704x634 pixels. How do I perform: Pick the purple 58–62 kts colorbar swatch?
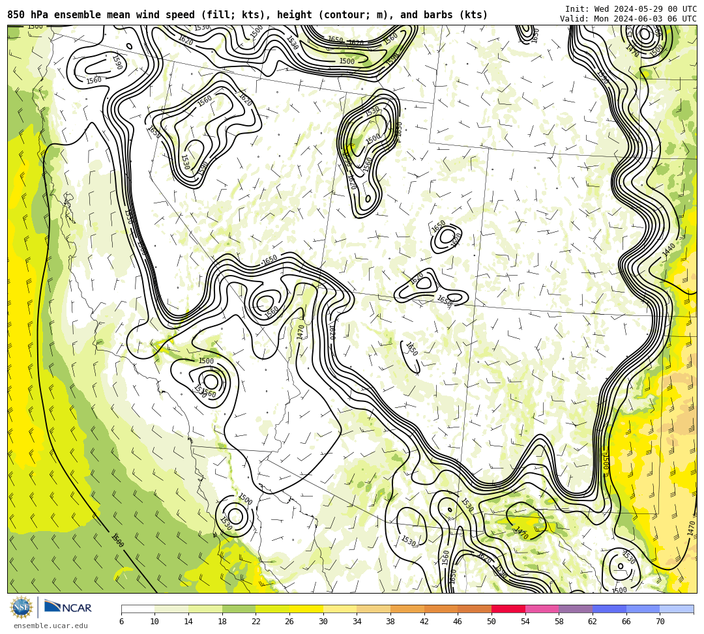click(576, 609)
